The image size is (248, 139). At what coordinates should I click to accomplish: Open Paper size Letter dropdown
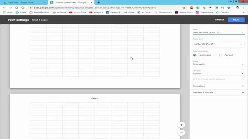[x=219, y=44]
